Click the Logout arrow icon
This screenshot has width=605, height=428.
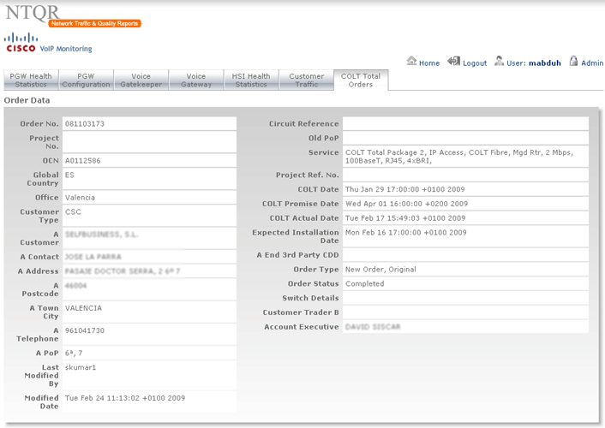[x=453, y=62]
